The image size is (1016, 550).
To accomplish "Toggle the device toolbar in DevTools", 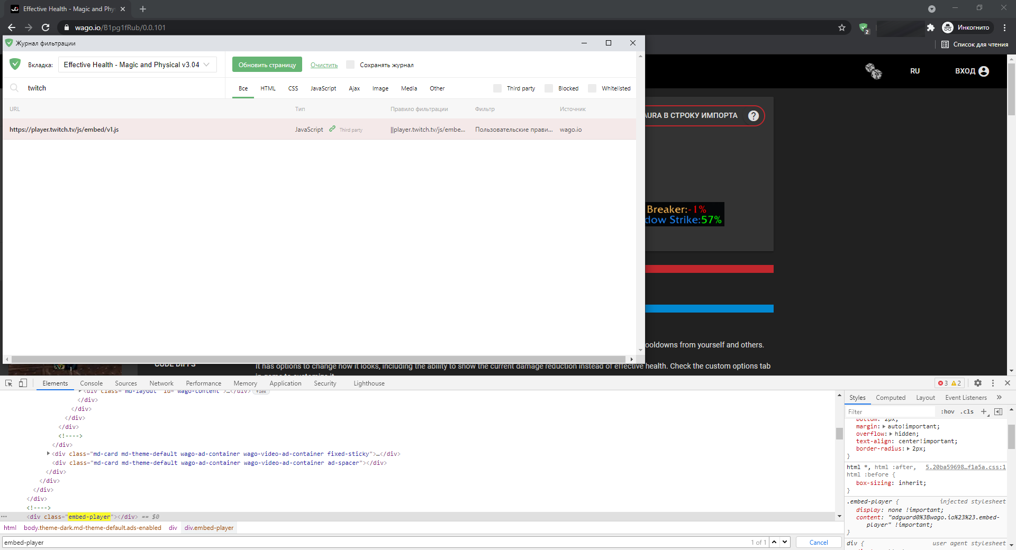I will coord(22,383).
